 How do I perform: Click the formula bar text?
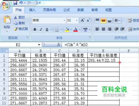[x=76, y=45]
